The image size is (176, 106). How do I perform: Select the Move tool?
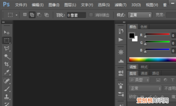[7, 32]
